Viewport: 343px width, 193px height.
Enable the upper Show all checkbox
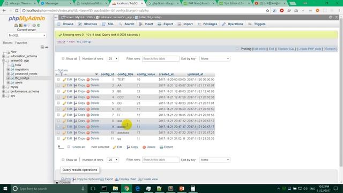click(63, 58)
